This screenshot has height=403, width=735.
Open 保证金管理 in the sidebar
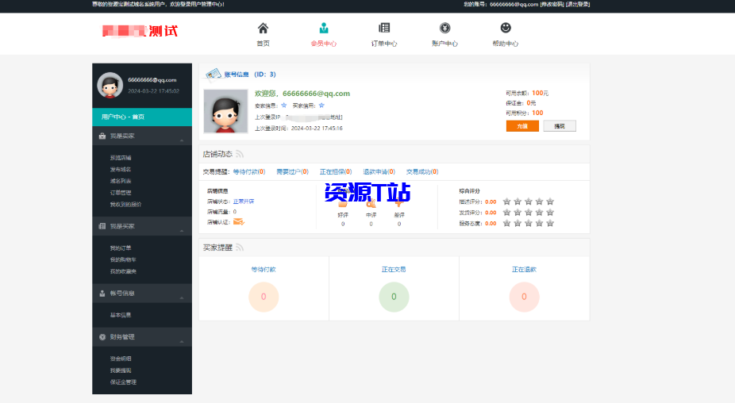coord(123,382)
